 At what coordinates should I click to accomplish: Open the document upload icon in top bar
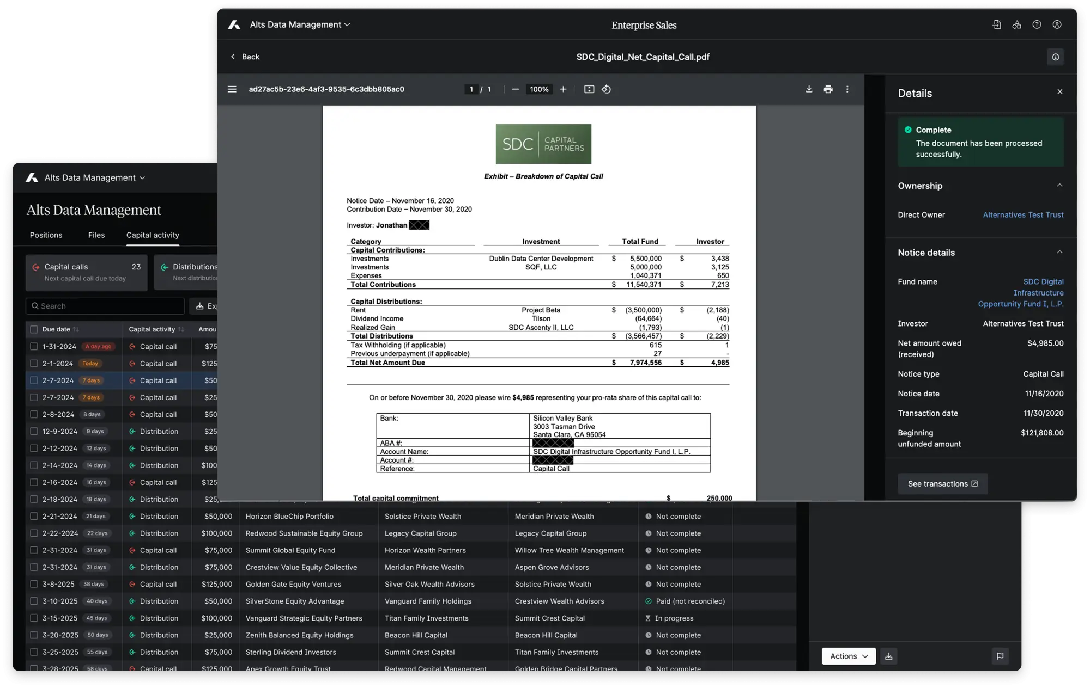(x=997, y=24)
